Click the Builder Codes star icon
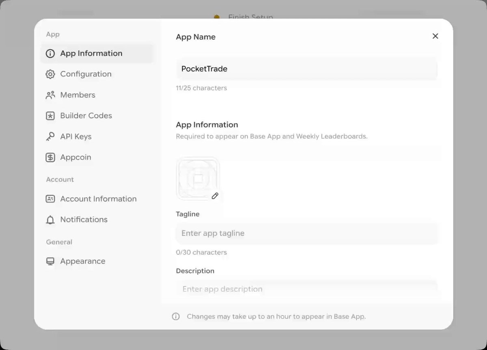The image size is (487, 350). [50, 116]
